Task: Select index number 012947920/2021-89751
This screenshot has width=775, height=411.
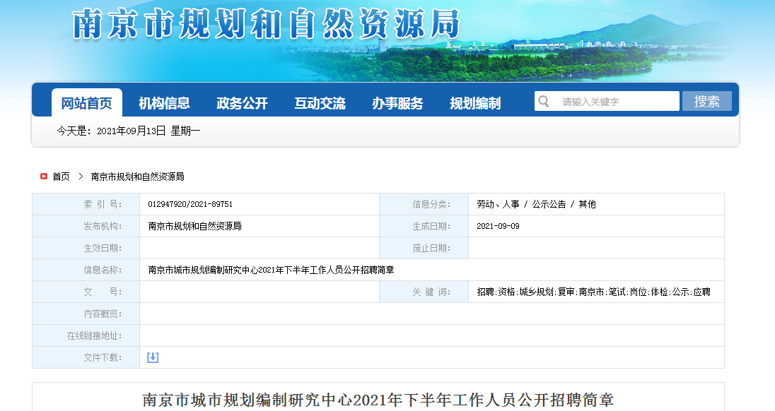Action: click(x=190, y=204)
